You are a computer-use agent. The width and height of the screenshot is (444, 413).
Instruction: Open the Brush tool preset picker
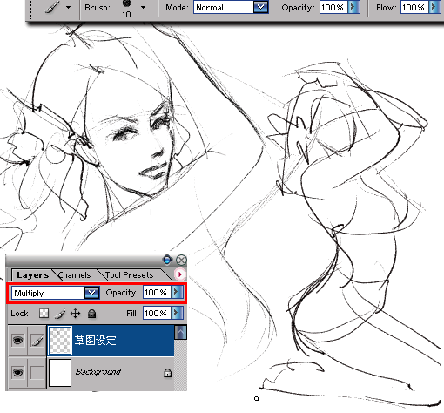pyautogui.click(x=68, y=7)
